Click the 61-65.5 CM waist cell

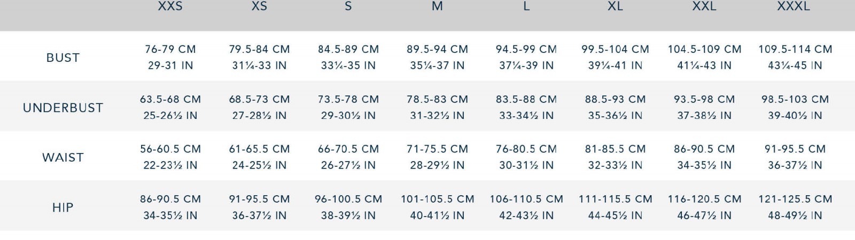[259, 149]
